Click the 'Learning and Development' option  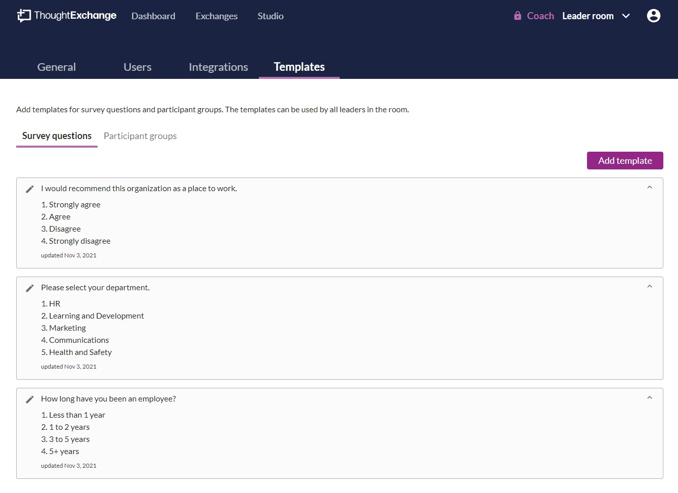tap(93, 316)
